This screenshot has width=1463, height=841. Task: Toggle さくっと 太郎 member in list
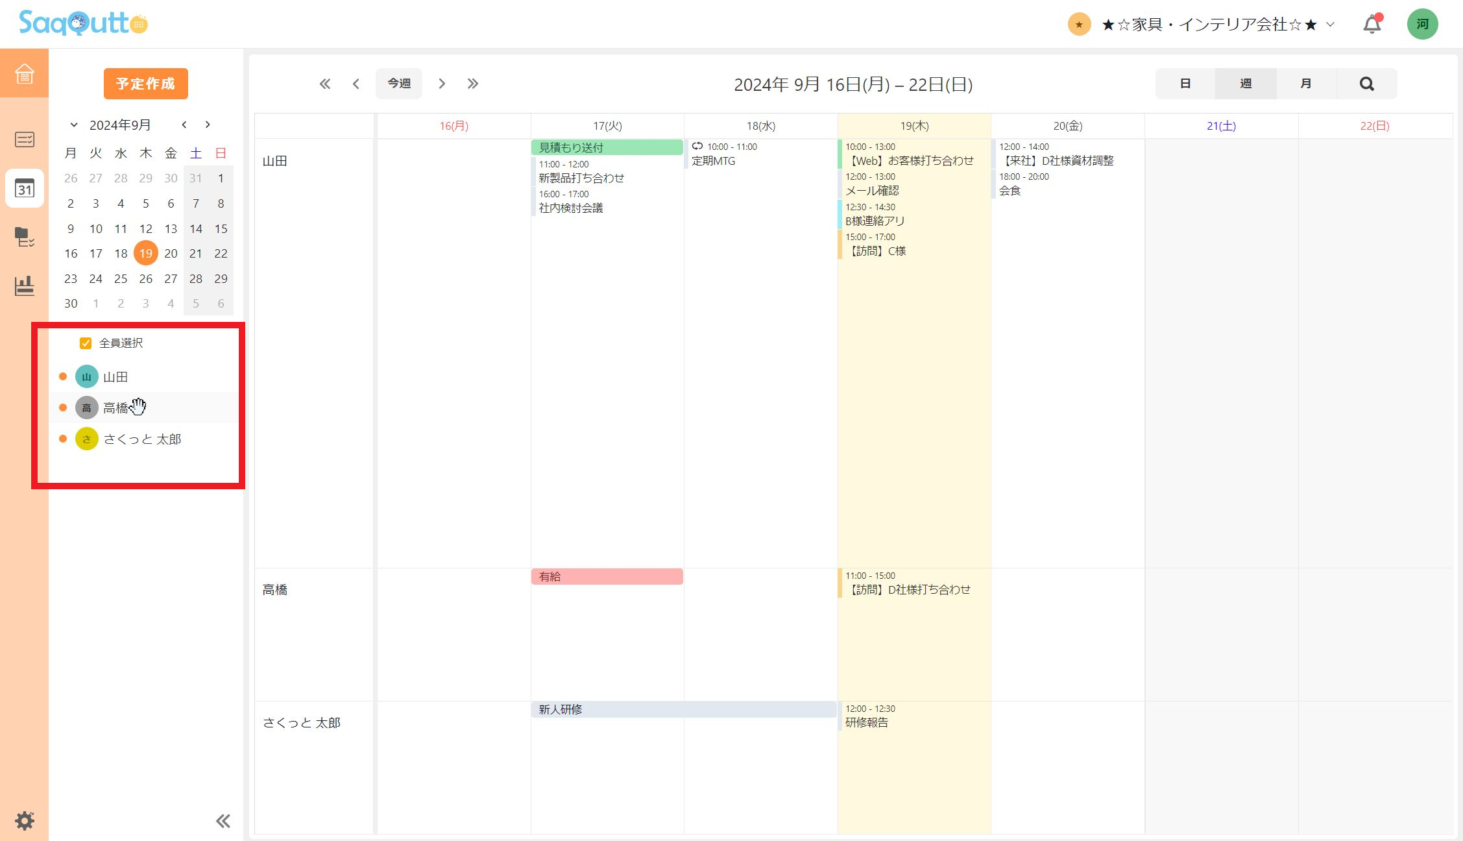(142, 439)
